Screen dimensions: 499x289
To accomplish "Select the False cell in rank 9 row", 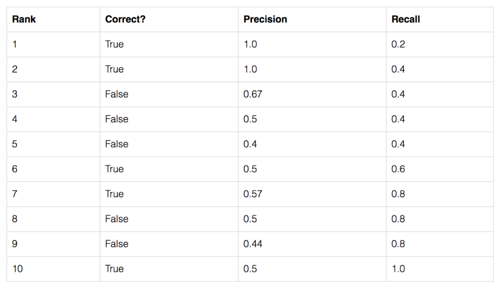I will (x=117, y=243).
